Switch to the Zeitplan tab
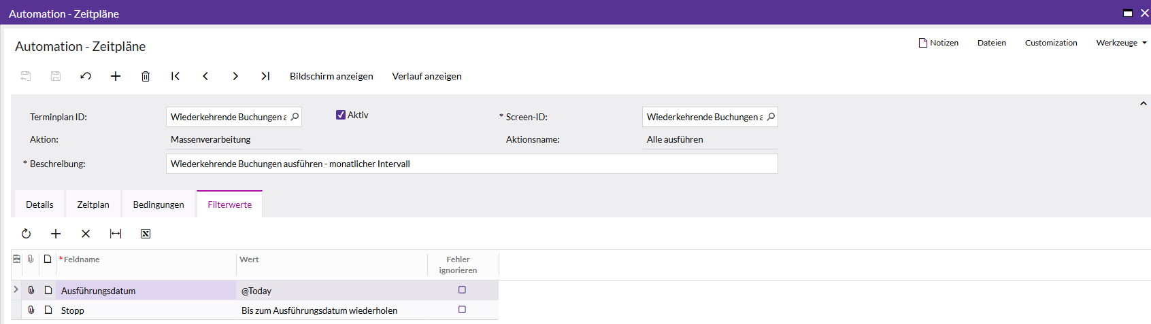 click(93, 204)
